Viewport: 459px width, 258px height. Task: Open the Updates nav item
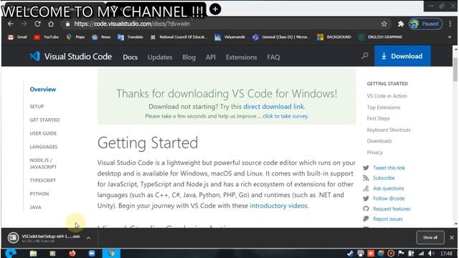pyautogui.click(x=160, y=57)
